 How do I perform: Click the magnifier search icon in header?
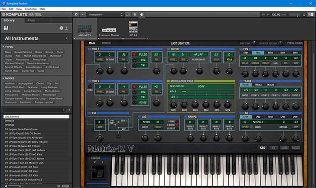76,15
